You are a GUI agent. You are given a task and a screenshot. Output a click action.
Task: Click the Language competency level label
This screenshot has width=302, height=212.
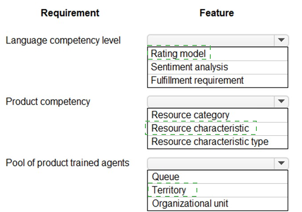click(x=63, y=41)
